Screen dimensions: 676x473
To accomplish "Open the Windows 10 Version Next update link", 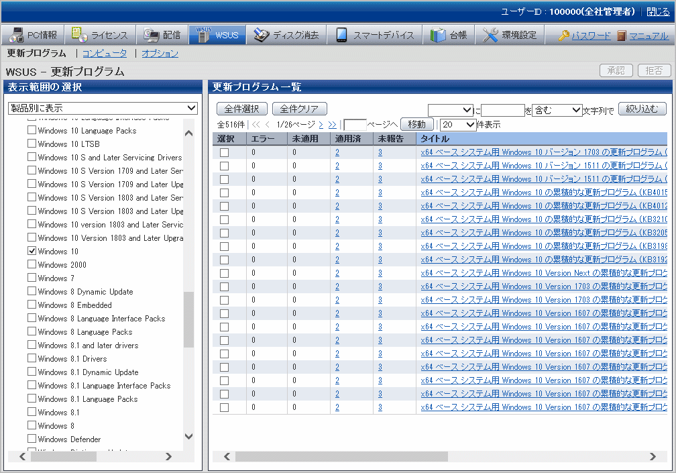I will click(544, 273).
